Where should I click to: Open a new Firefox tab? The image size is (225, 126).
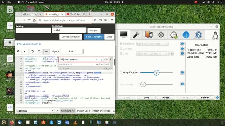tap(90, 14)
